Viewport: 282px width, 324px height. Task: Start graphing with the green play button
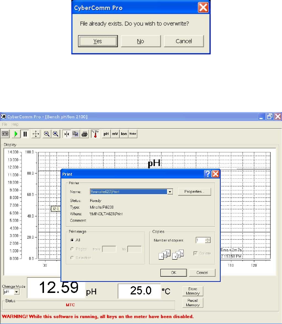click(x=16, y=134)
